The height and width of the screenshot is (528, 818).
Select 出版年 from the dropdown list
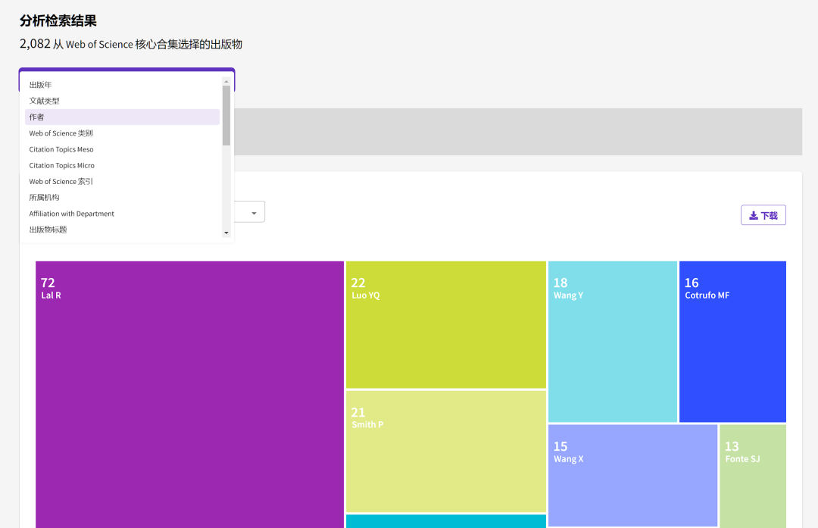point(41,85)
